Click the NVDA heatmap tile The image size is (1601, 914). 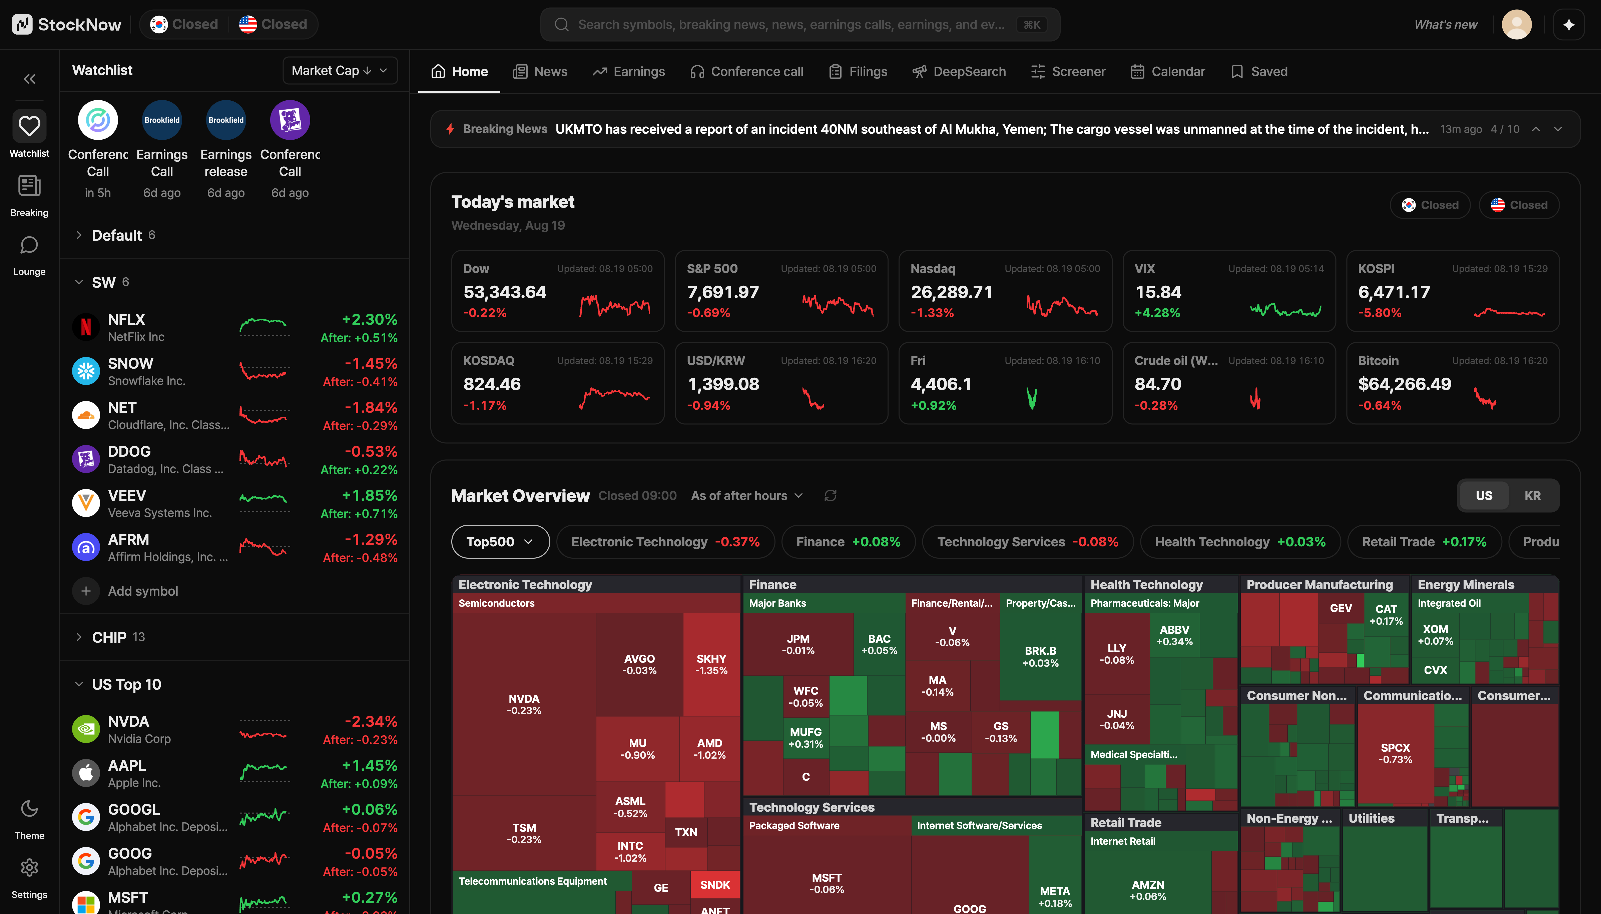524,704
